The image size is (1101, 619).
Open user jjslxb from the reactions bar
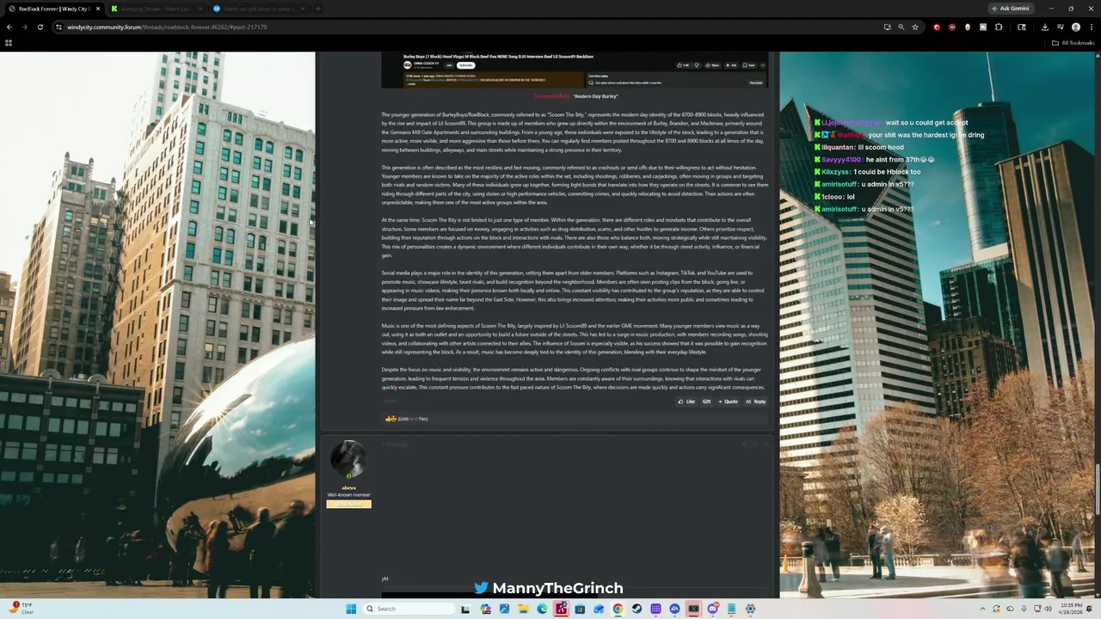[x=403, y=419]
